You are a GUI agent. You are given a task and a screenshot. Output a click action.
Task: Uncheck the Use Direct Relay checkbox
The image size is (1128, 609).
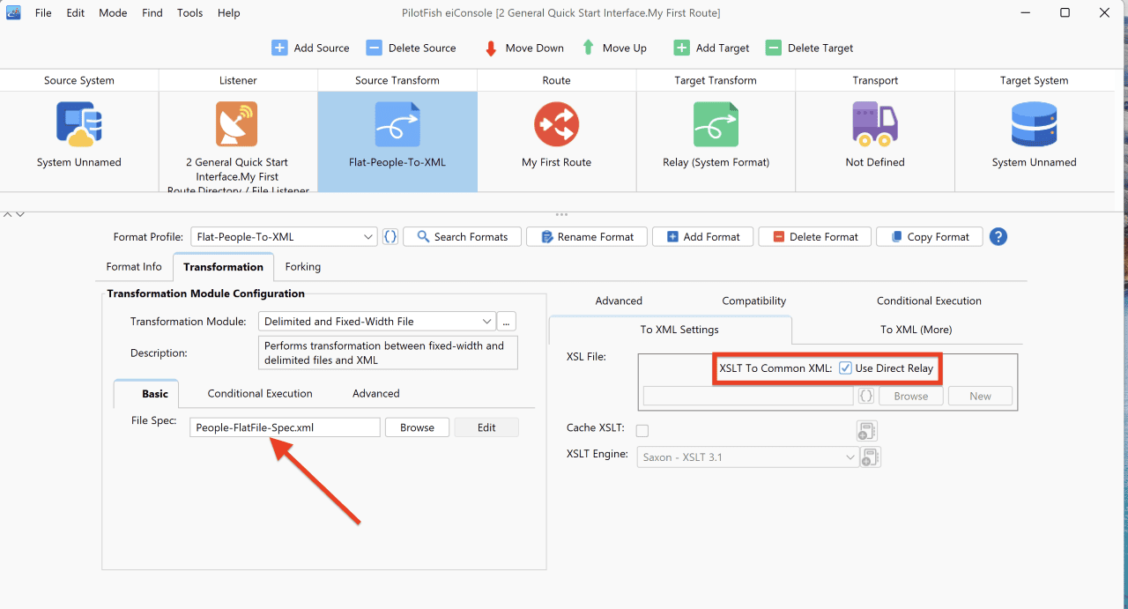click(x=845, y=368)
